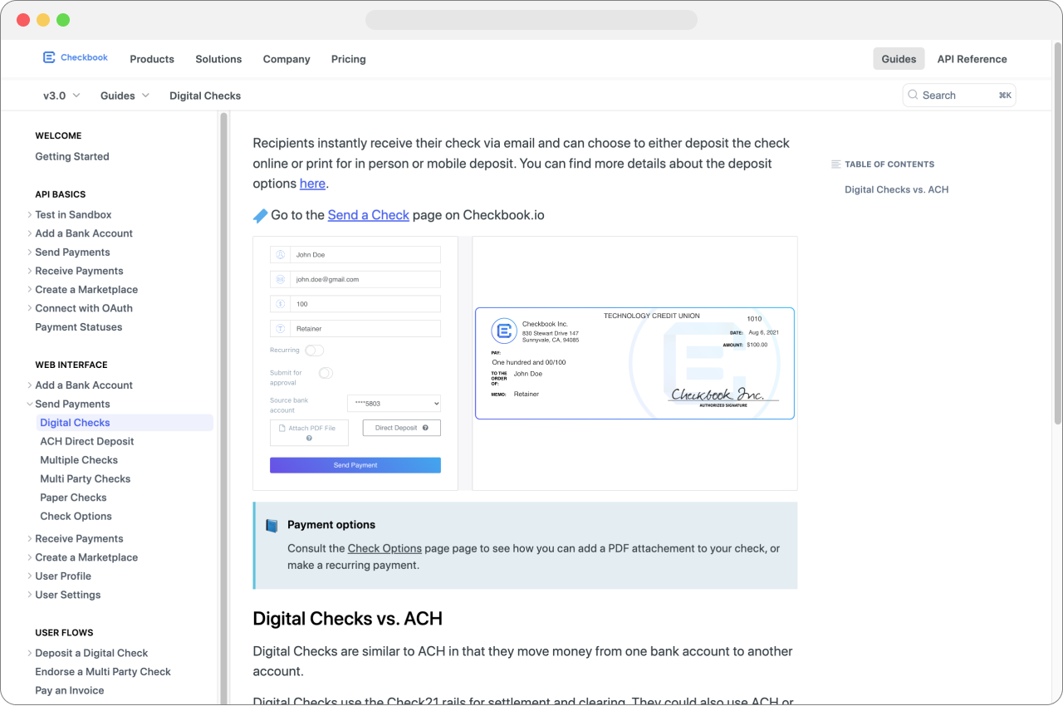Click the search magnifier icon

pos(913,96)
